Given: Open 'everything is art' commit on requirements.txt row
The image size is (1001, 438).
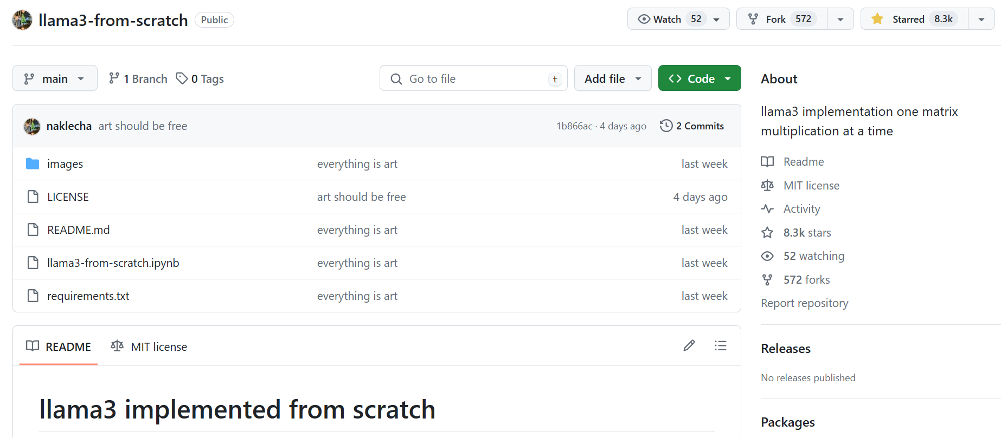Looking at the screenshot, I should coord(357,296).
